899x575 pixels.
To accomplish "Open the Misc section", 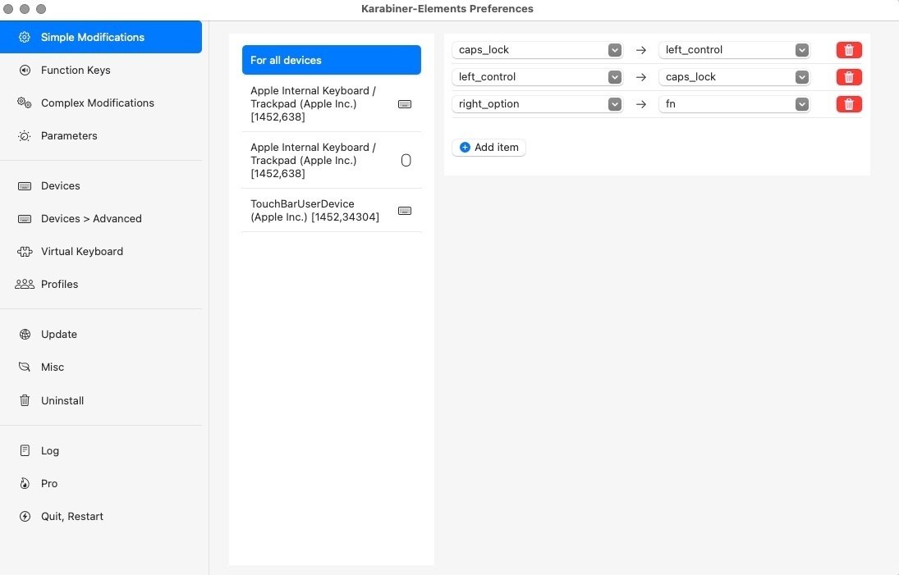I will (101, 367).
